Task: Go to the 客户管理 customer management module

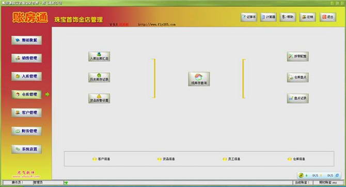Action: [26, 113]
